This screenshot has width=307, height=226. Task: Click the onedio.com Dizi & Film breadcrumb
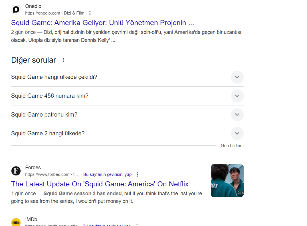[54, 13]
